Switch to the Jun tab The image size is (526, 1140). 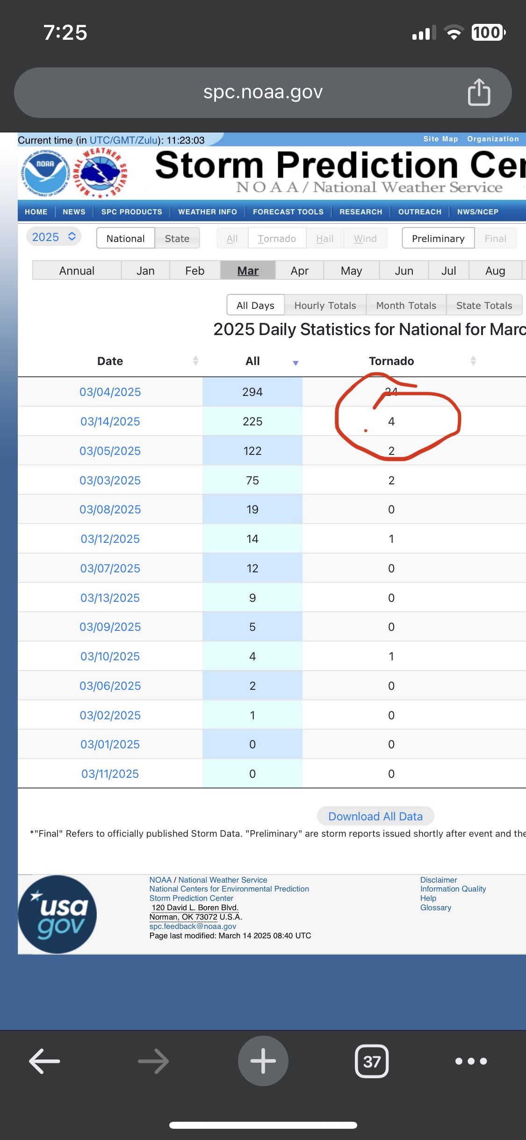404,270
